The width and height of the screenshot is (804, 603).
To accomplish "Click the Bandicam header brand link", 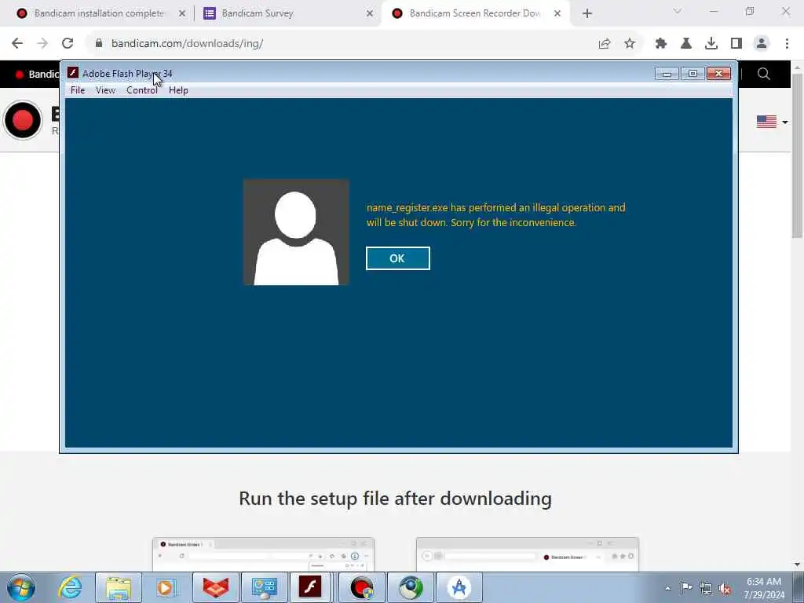I will (36, 75).
